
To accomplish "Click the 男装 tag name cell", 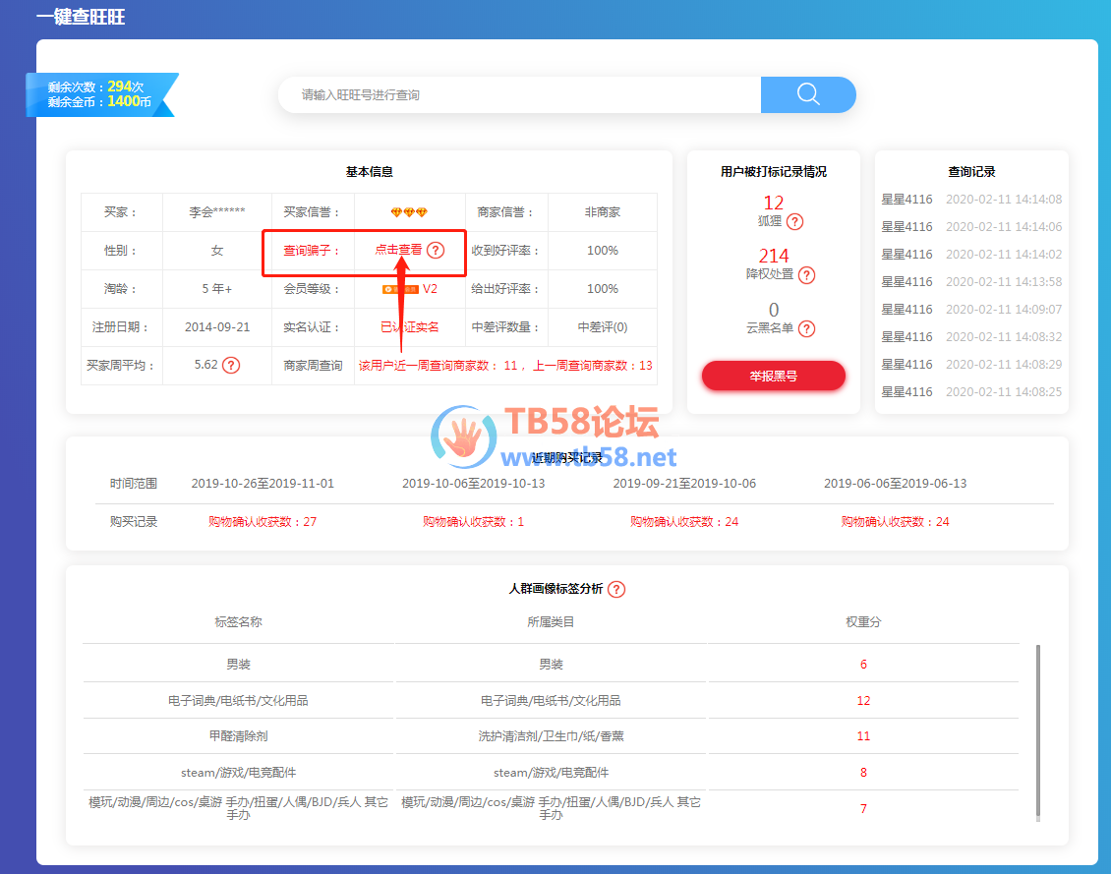I will click(238, 665).
